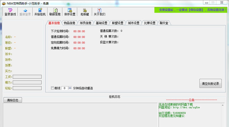
Task: Save settings with 保存设置 icon
Action: 70,12
